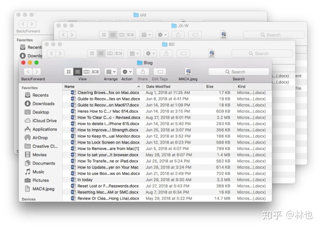
Task: Open Applications in sidebar
Action: coord(41,129)
